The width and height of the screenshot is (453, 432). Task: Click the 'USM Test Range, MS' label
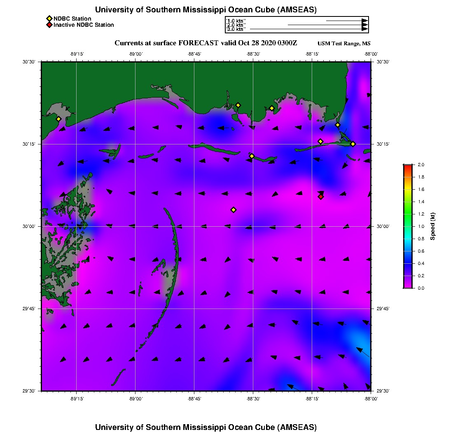344,44
